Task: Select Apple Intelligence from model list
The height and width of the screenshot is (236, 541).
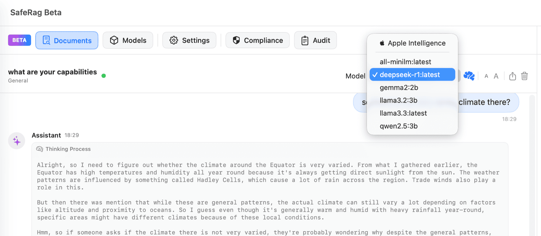Action: tap(412, 43)
